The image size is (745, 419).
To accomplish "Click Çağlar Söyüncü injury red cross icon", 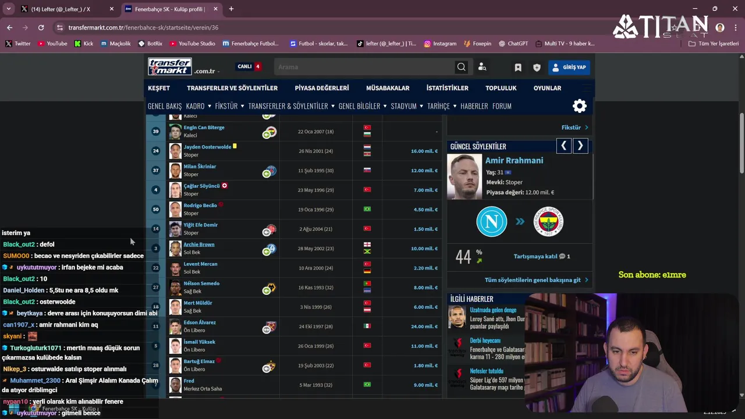I will (x=225, y=186).
